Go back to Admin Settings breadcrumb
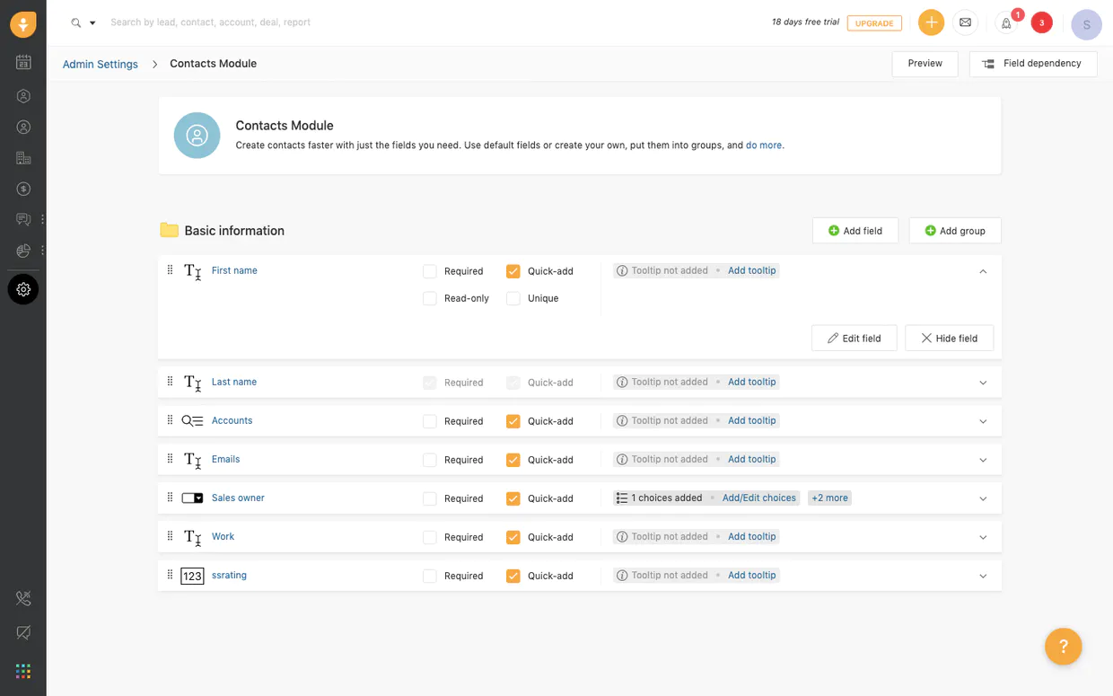1113x696 pixels. pos(101,64)
